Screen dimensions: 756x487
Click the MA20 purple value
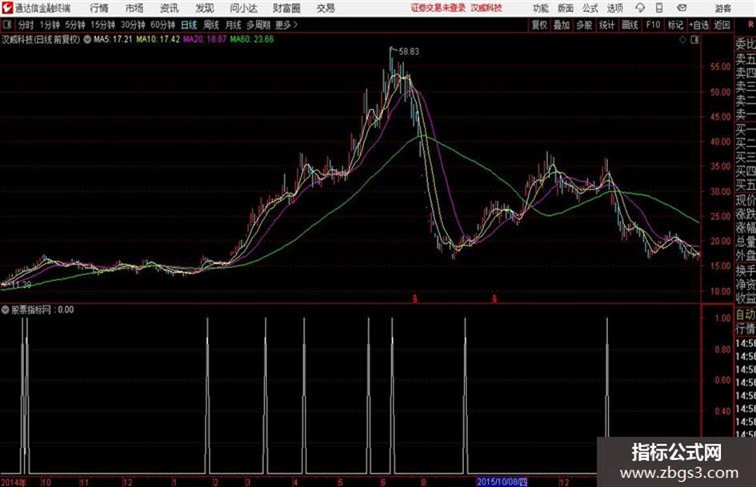coord(205,39)
